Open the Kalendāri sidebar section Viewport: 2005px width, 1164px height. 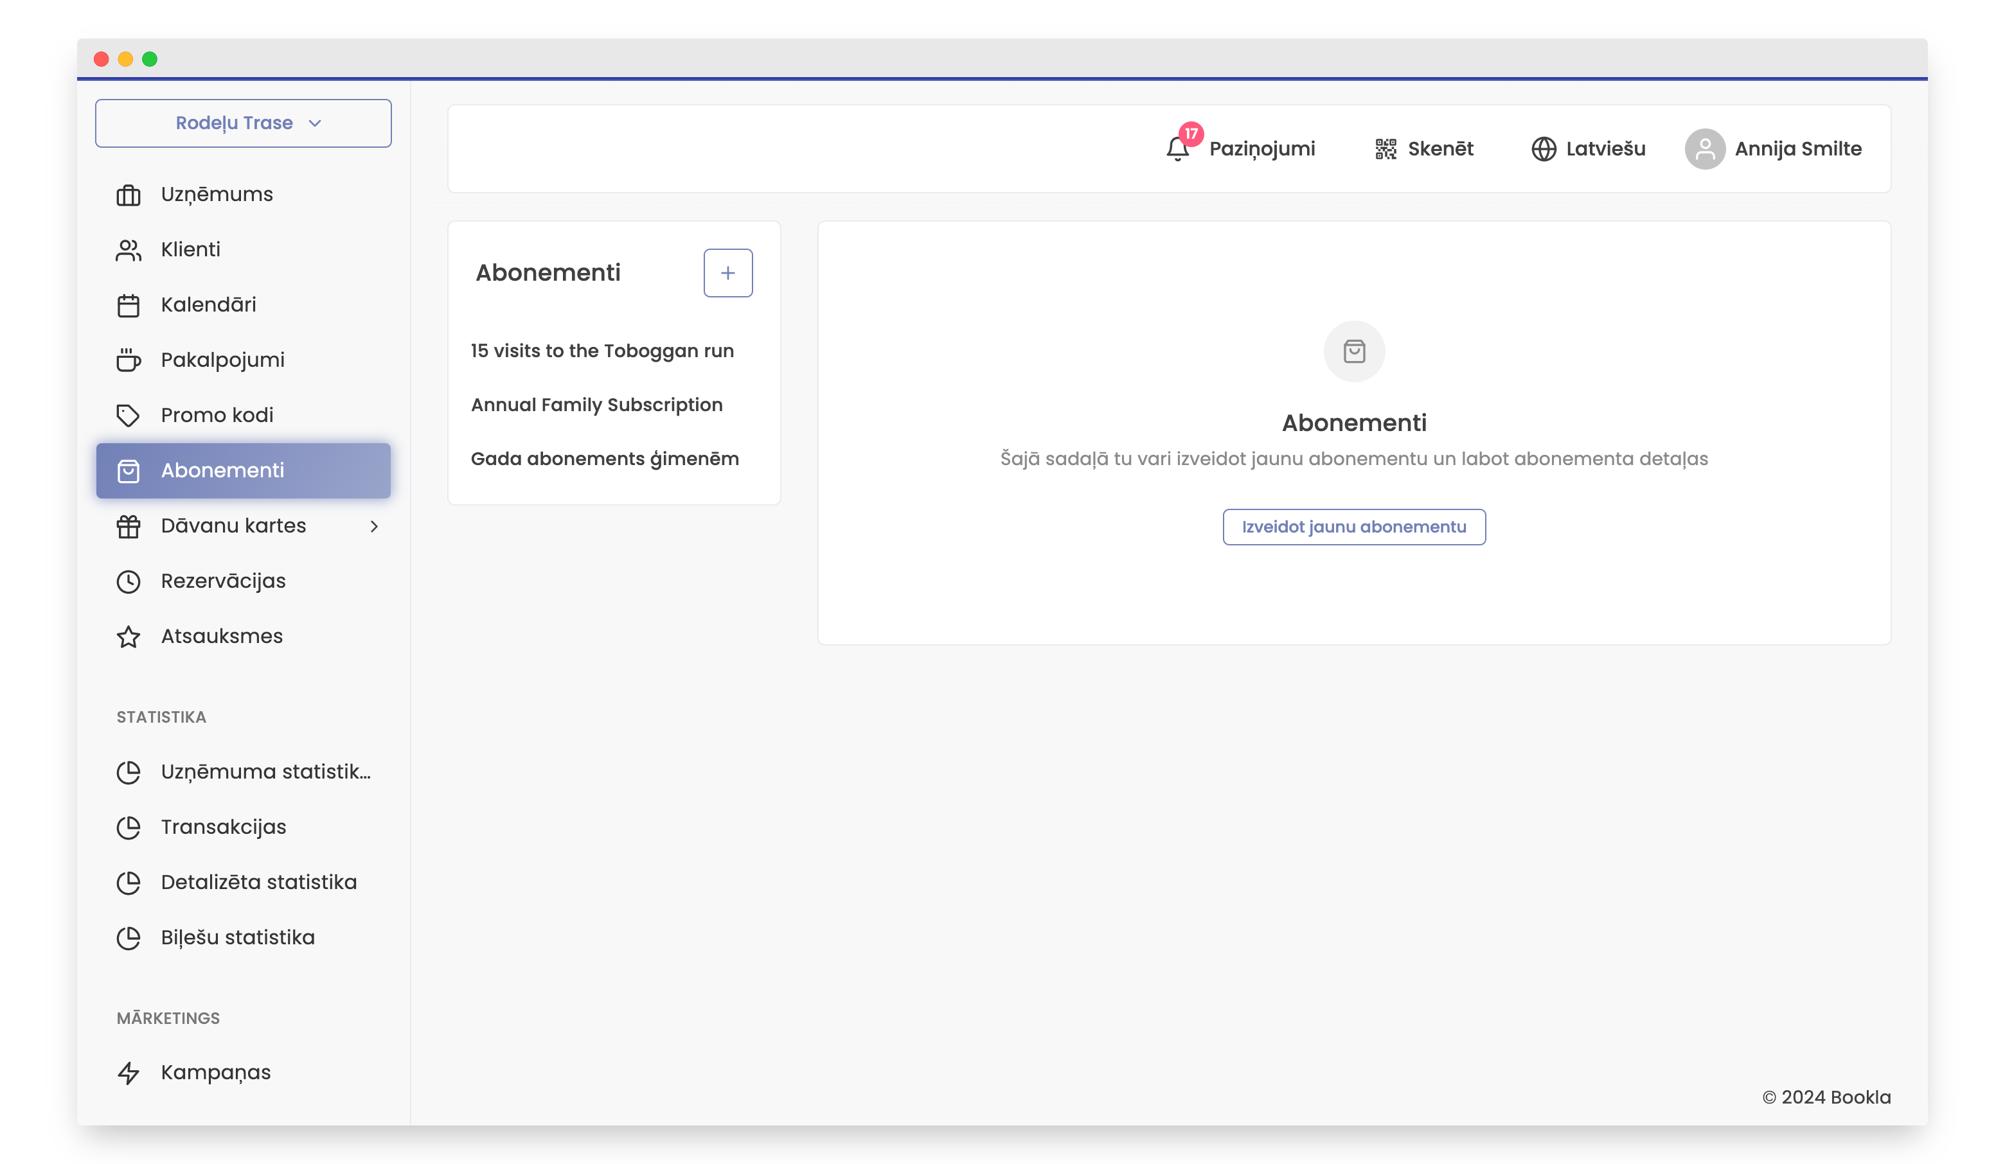[208, 304]
